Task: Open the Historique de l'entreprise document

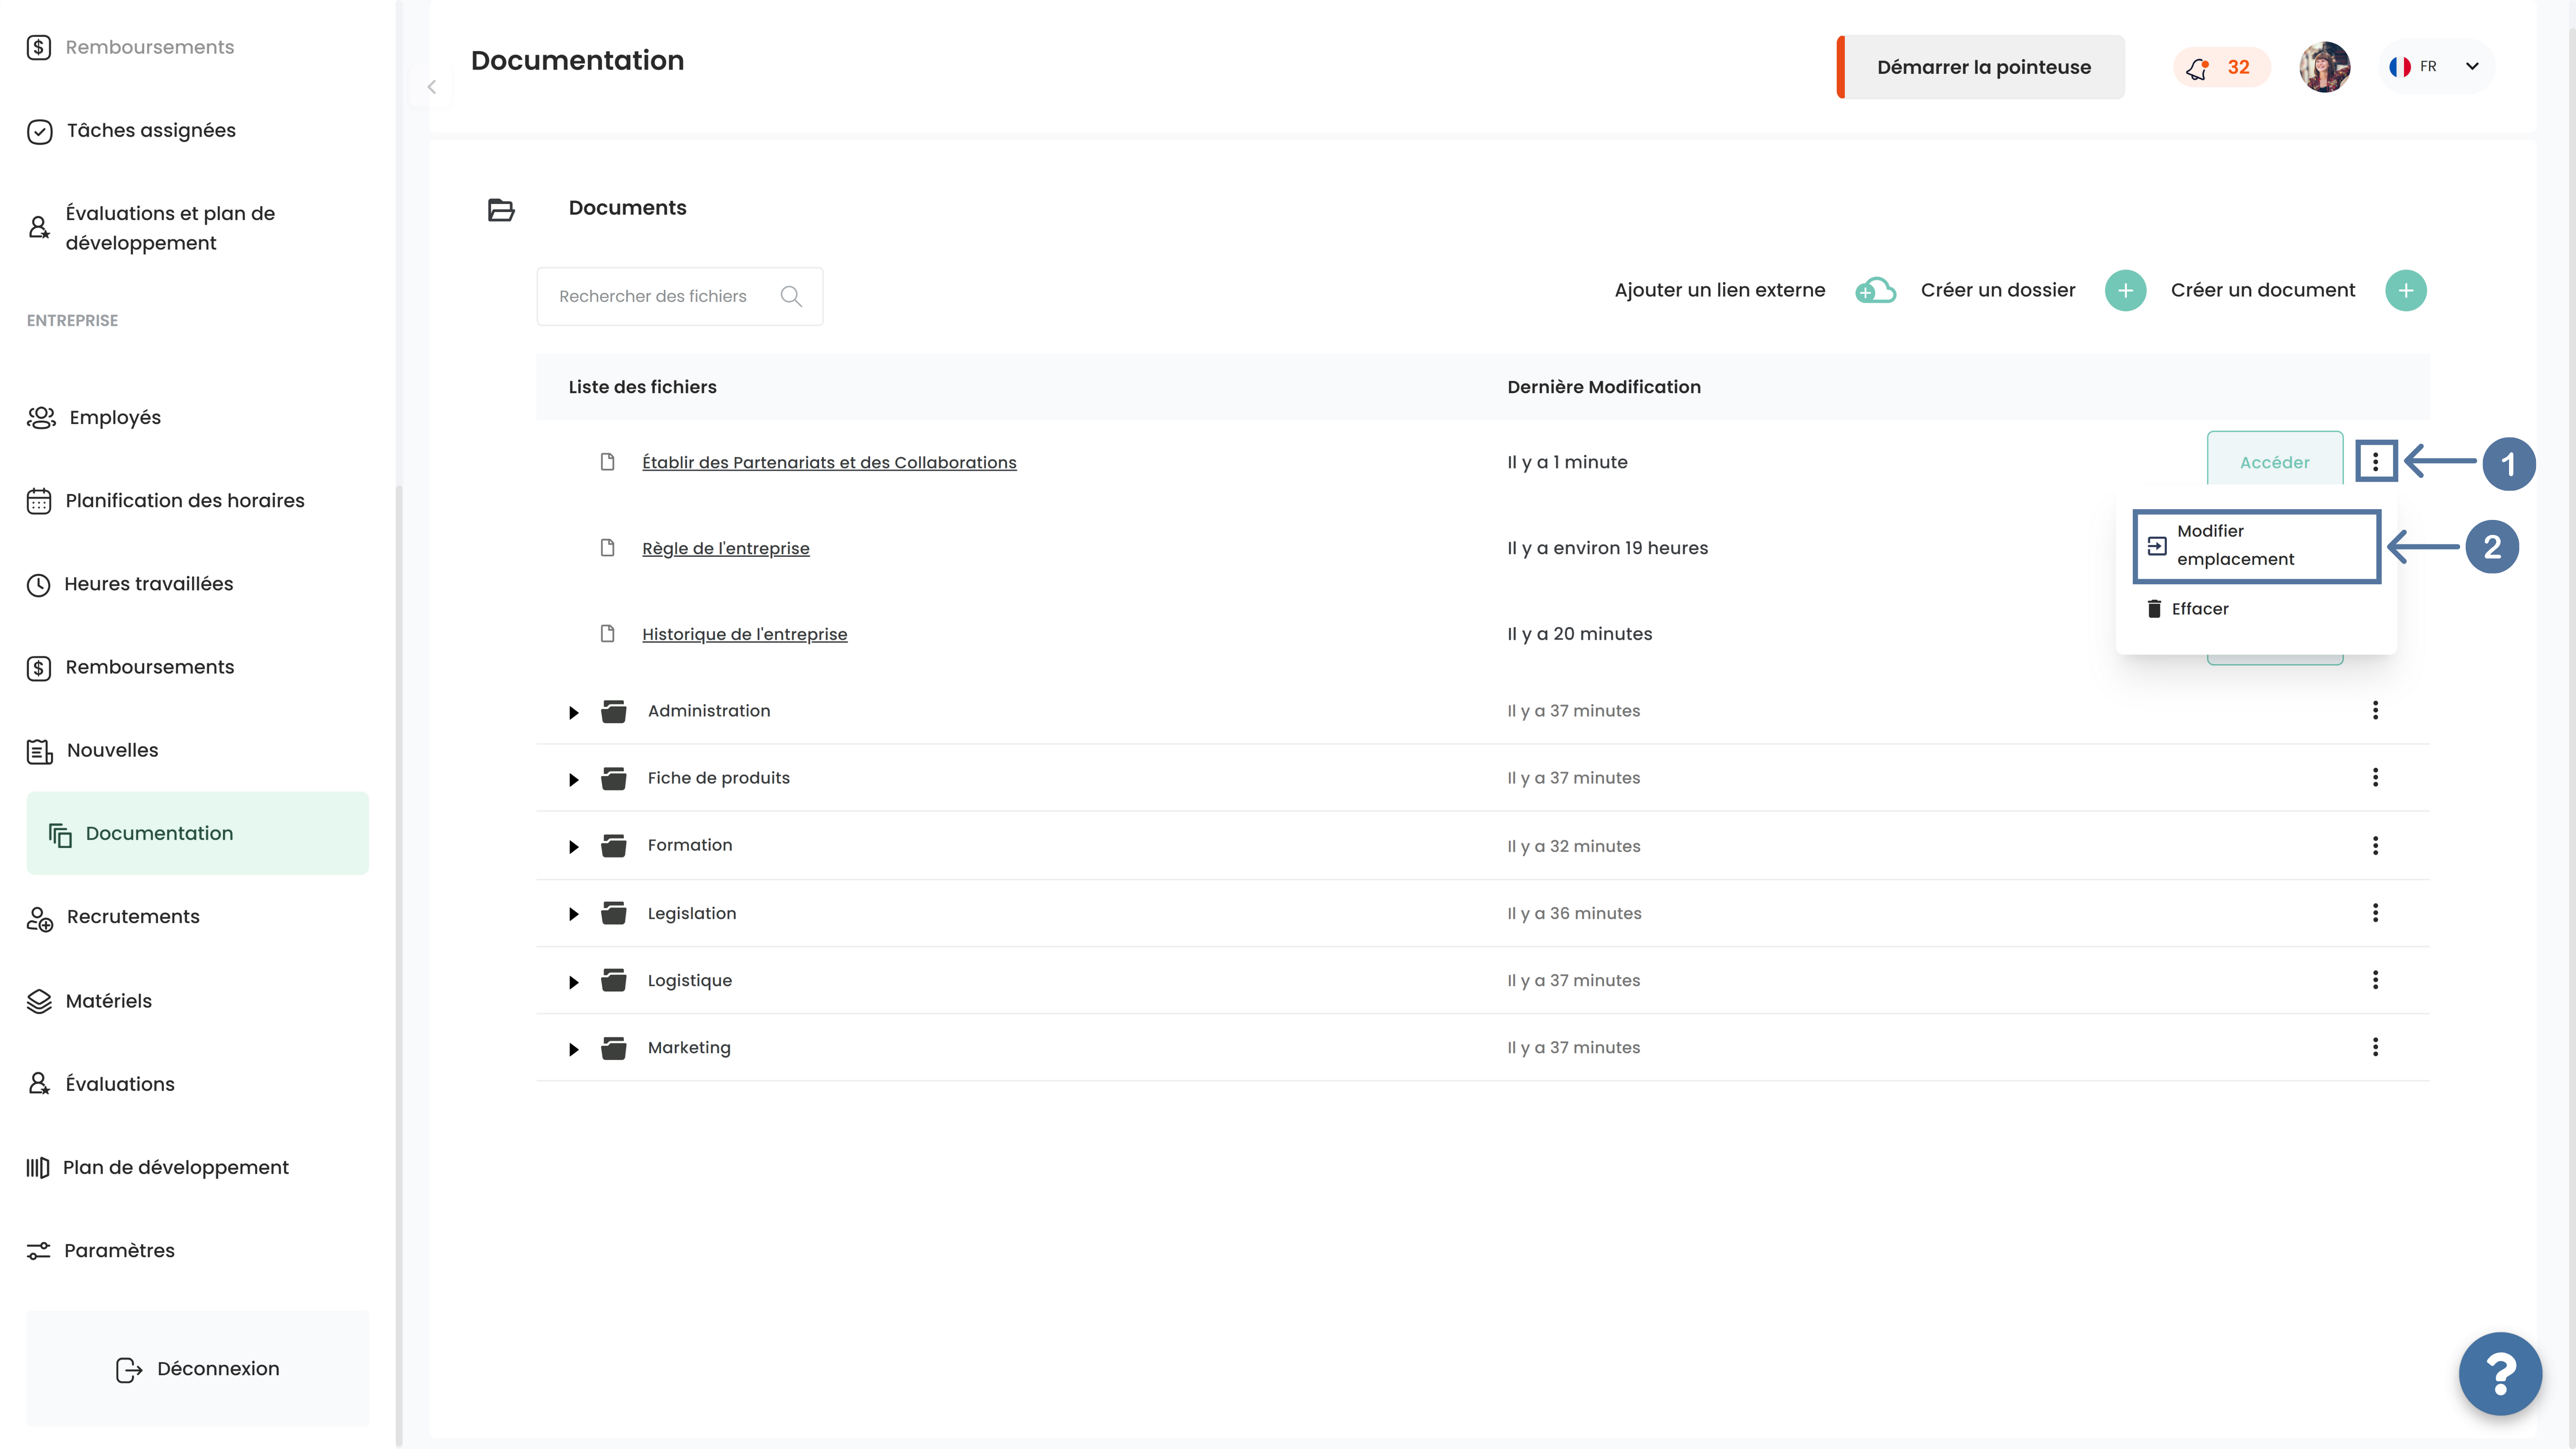Action: 744,634
